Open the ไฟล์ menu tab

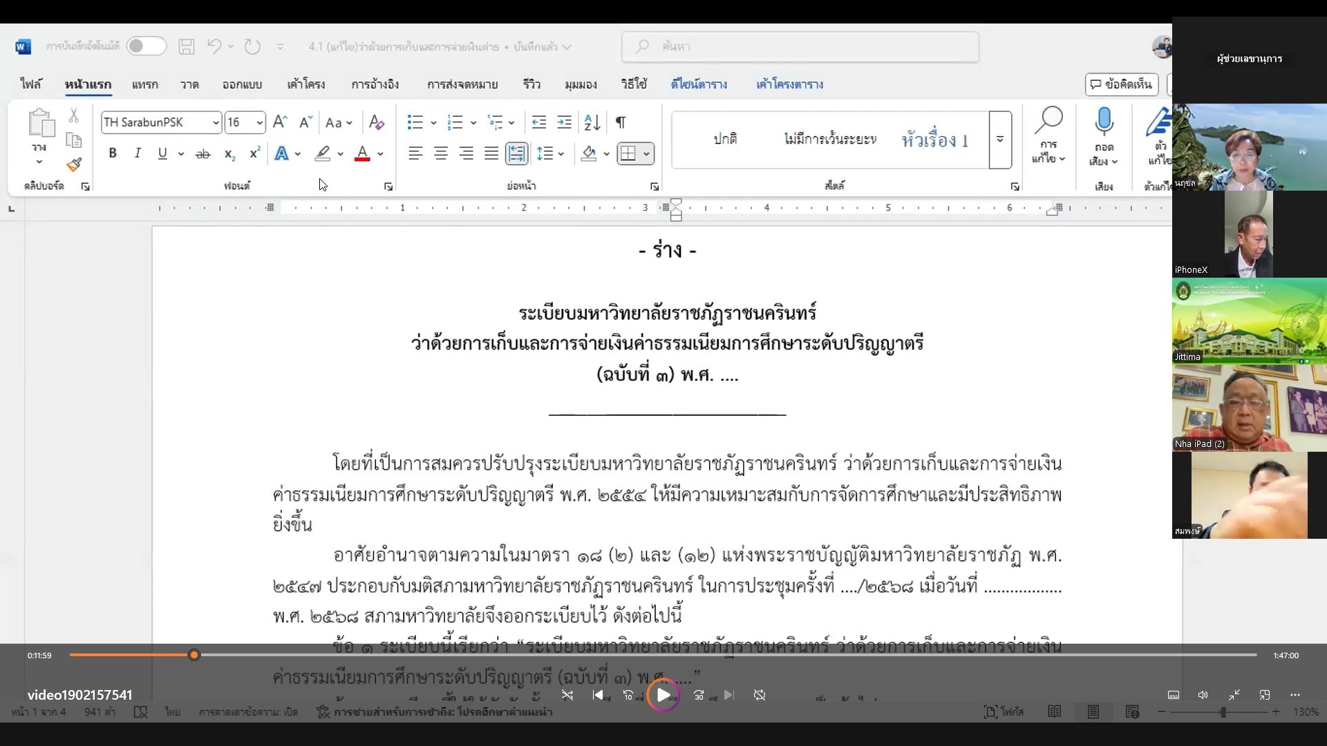click(31, 84)
